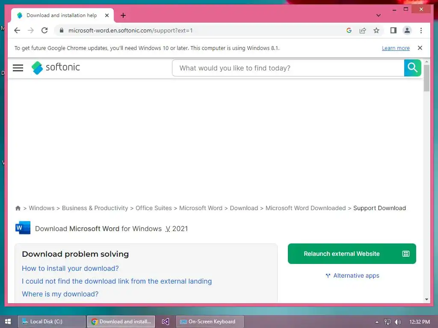
Task: Open could not find download link help
Action: [x=117, y=281]
